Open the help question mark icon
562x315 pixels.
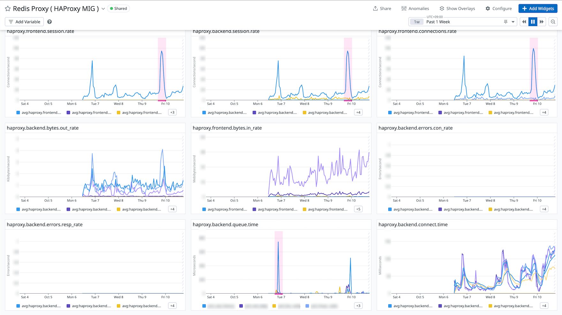click(x=49, y=22)
